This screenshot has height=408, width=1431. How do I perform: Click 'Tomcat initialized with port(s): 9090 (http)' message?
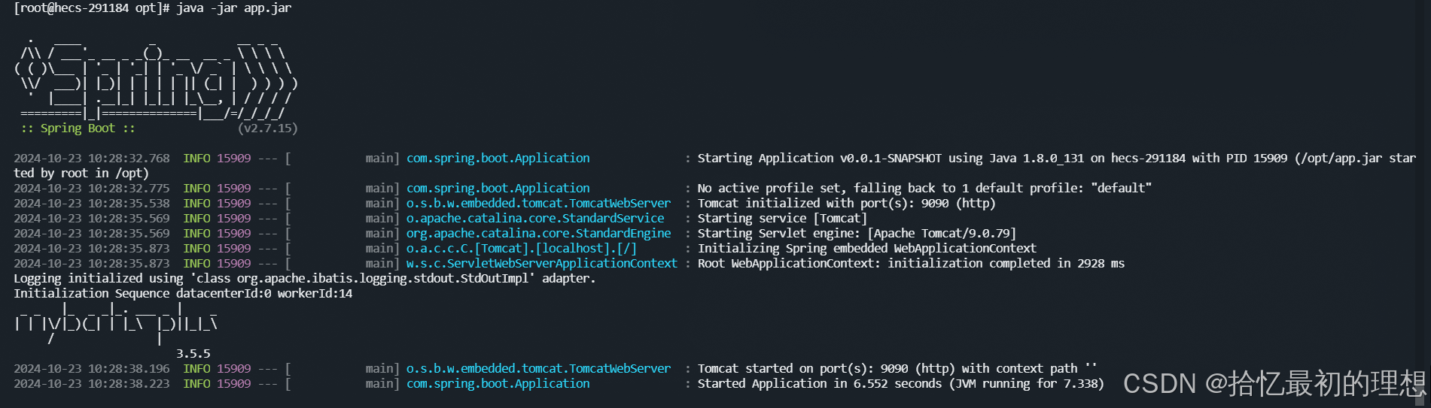846,204
